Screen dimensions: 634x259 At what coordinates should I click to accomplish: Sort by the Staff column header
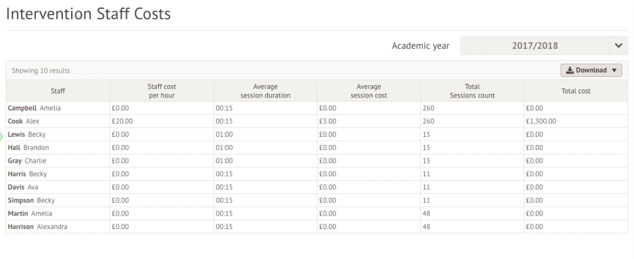pos(58,91)
